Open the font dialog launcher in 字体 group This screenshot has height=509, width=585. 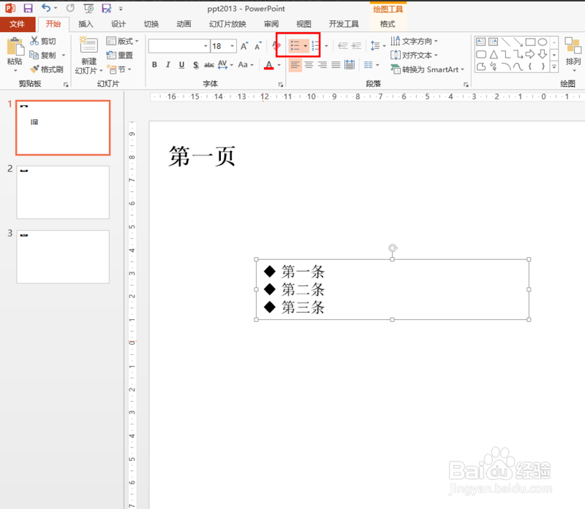coord(281,85)
